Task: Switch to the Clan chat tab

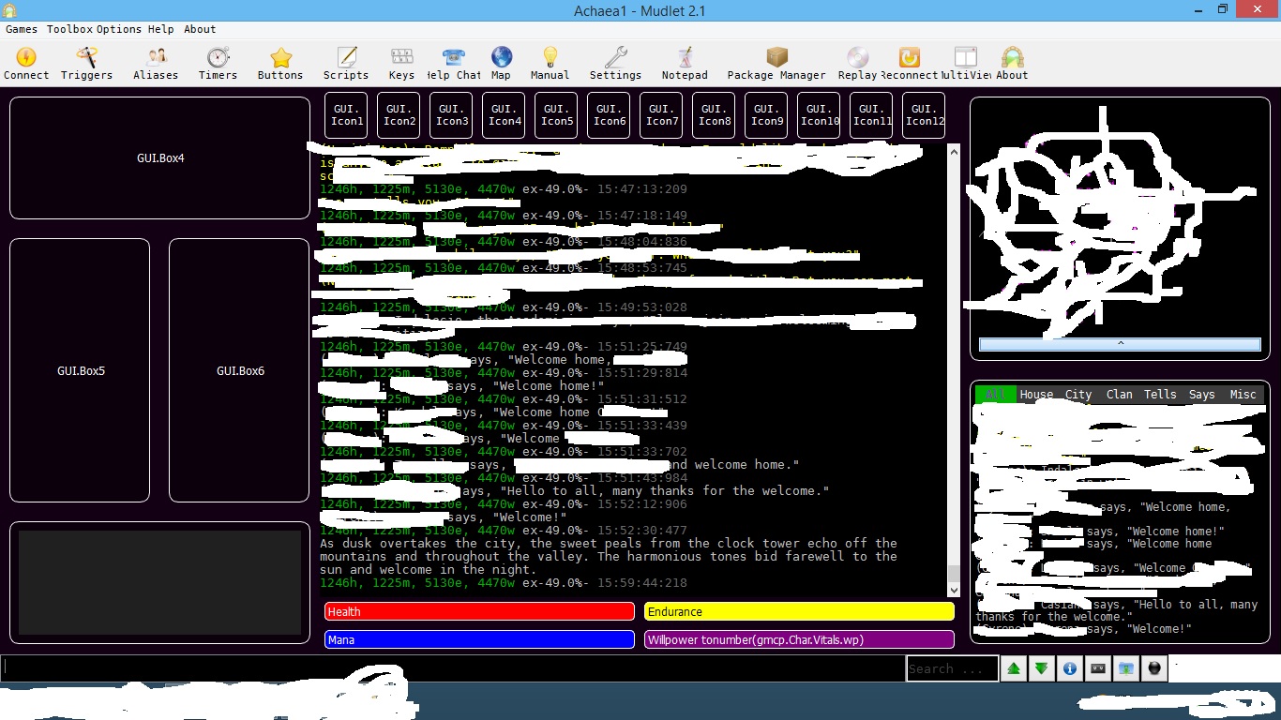Action: point(1120,395)
